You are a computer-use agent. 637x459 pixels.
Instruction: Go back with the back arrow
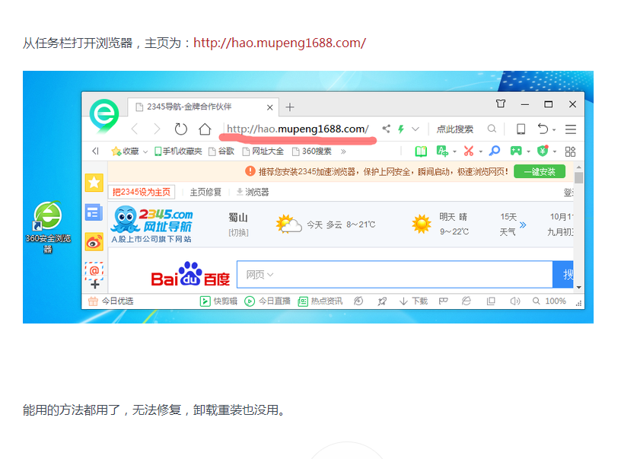135,129
